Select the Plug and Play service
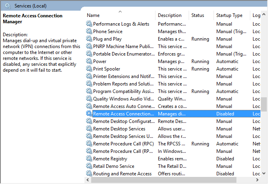 tap(107, 39)
